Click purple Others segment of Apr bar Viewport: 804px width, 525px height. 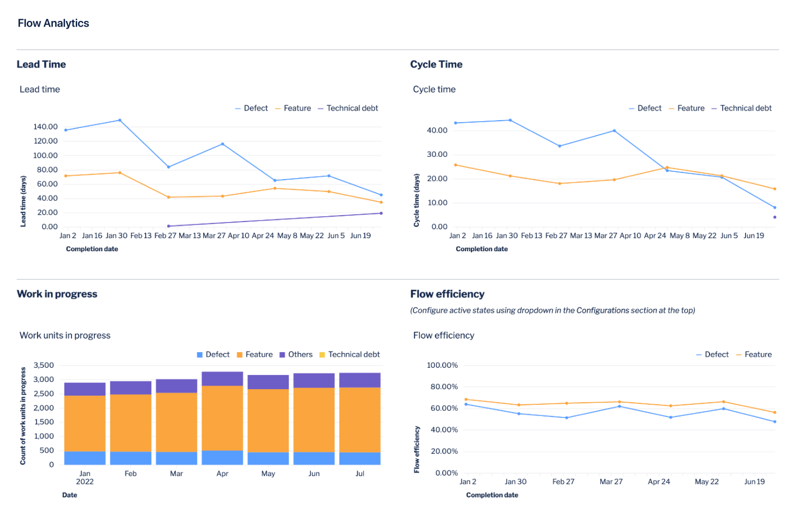(222, 379)
